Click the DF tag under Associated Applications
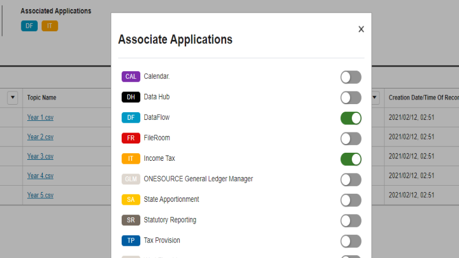Viewport: 459px width, 258px height. tap(29, 25)
